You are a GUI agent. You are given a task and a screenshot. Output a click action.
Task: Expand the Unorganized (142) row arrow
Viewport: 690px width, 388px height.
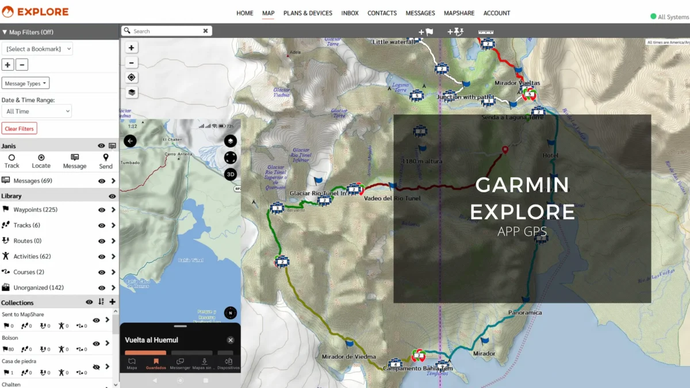pyautogui.click(x=113, y=287)
